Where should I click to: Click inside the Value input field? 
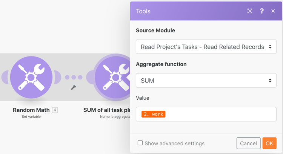tap(219, 114)
